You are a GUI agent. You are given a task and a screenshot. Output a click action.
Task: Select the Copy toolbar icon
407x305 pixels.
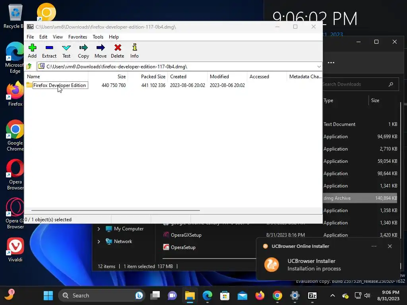click(83, 51)
